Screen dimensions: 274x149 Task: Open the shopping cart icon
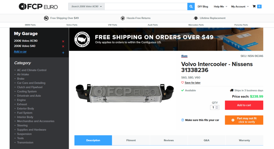pyautogui.click(x=254, y=6)
